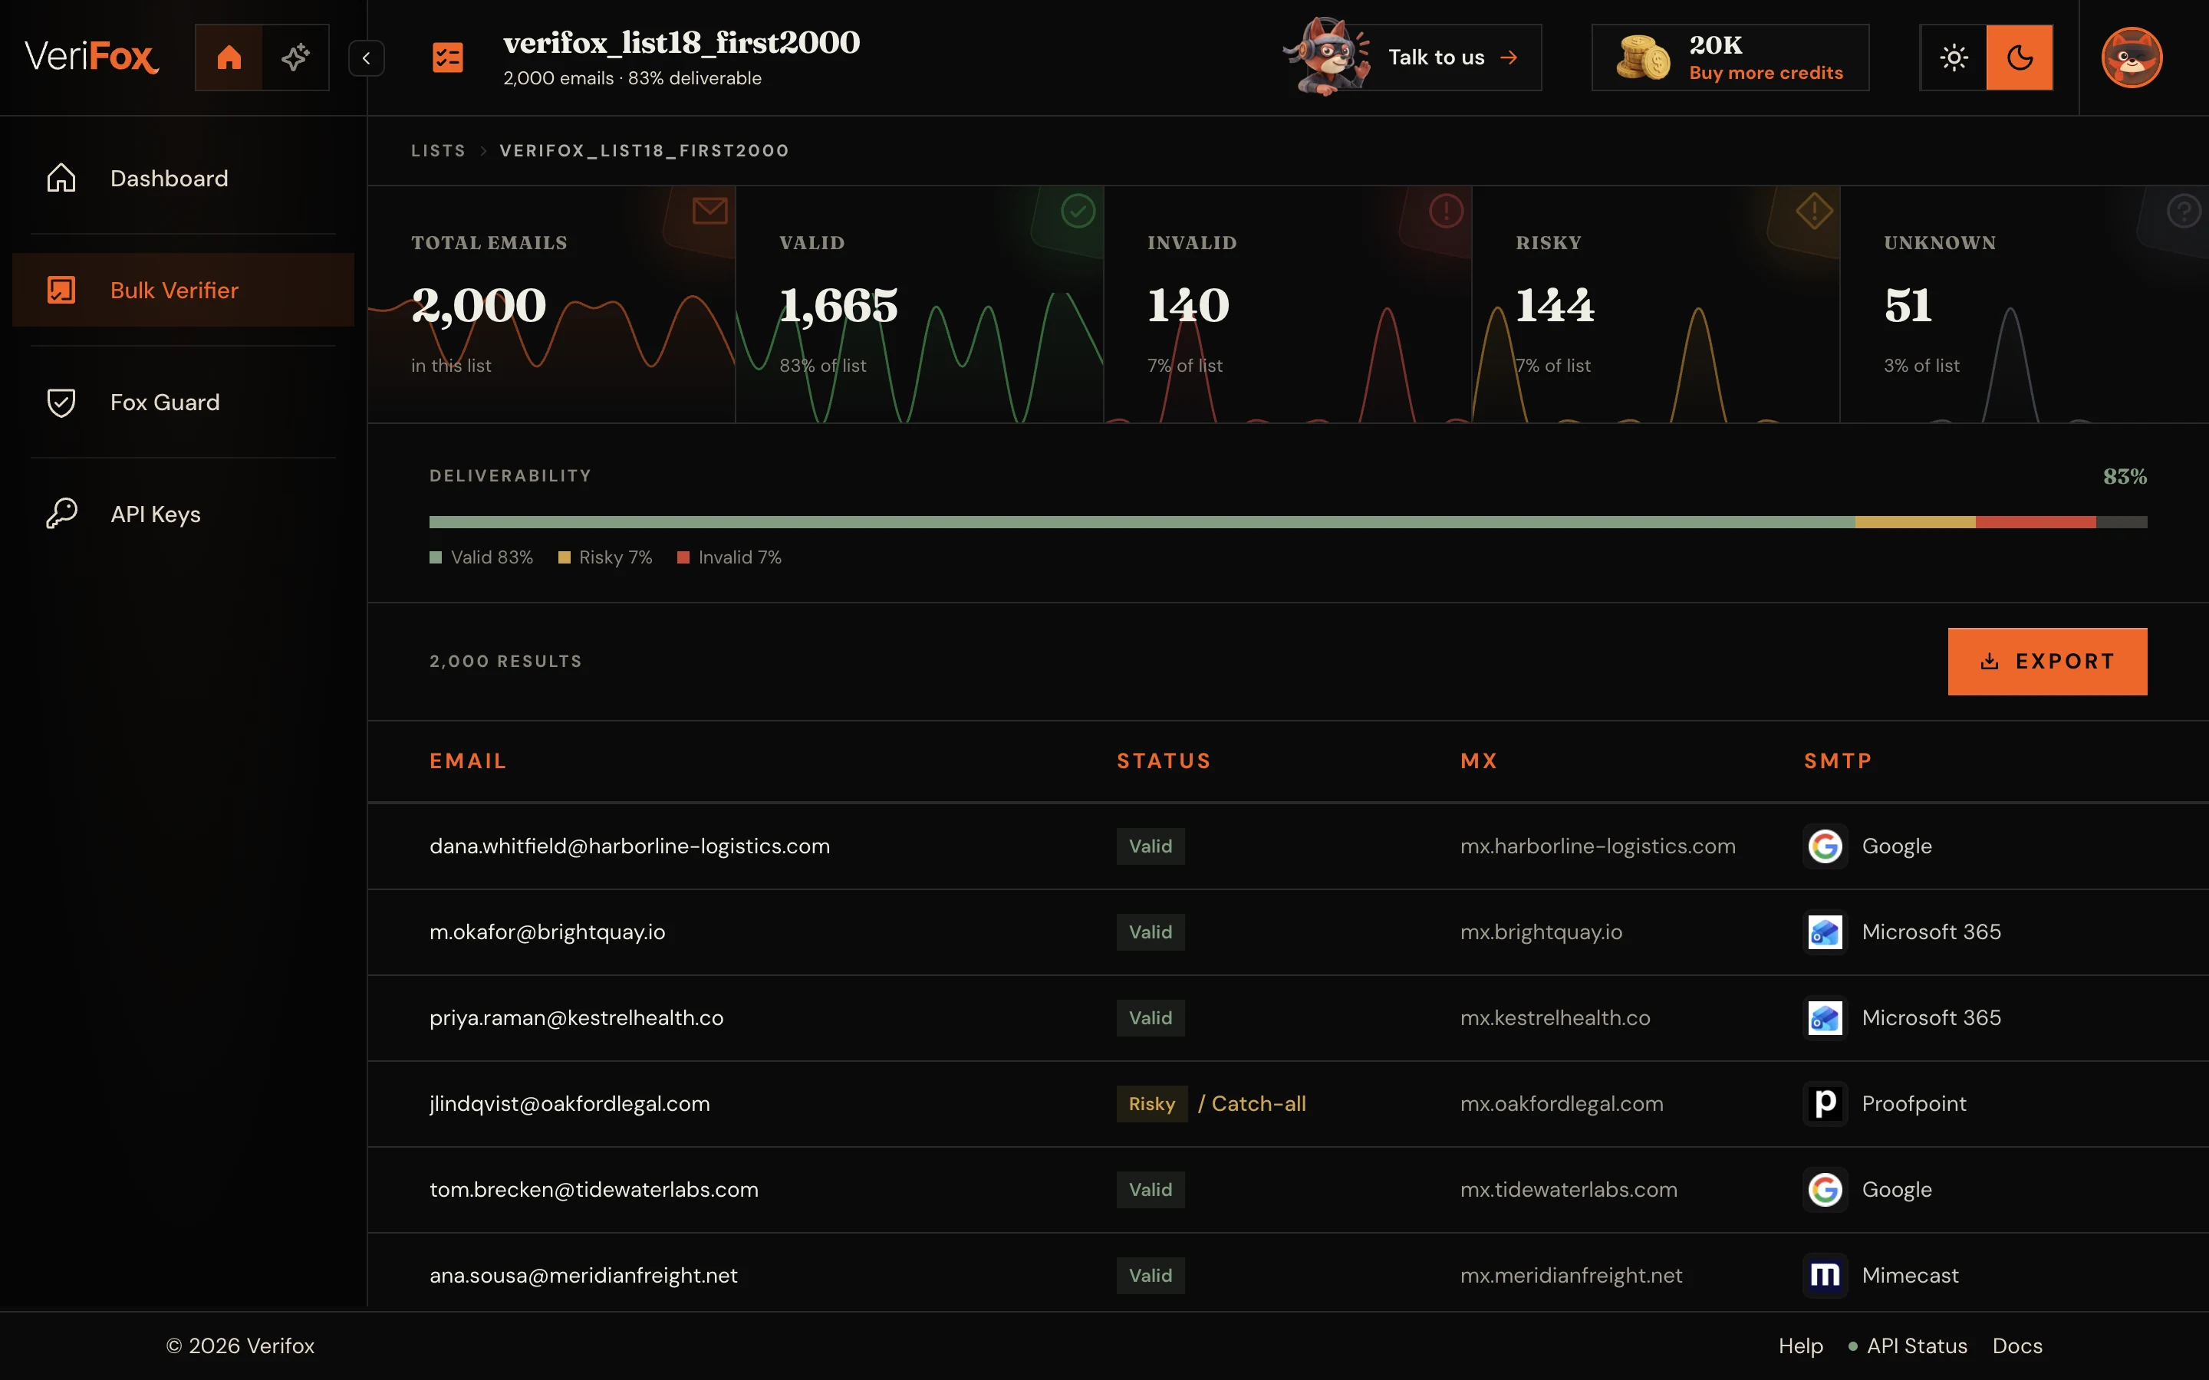Screen dimensions: 2209x1380
Task: Click the checkmark icon on Valid card
Action: click(1078, 211)
